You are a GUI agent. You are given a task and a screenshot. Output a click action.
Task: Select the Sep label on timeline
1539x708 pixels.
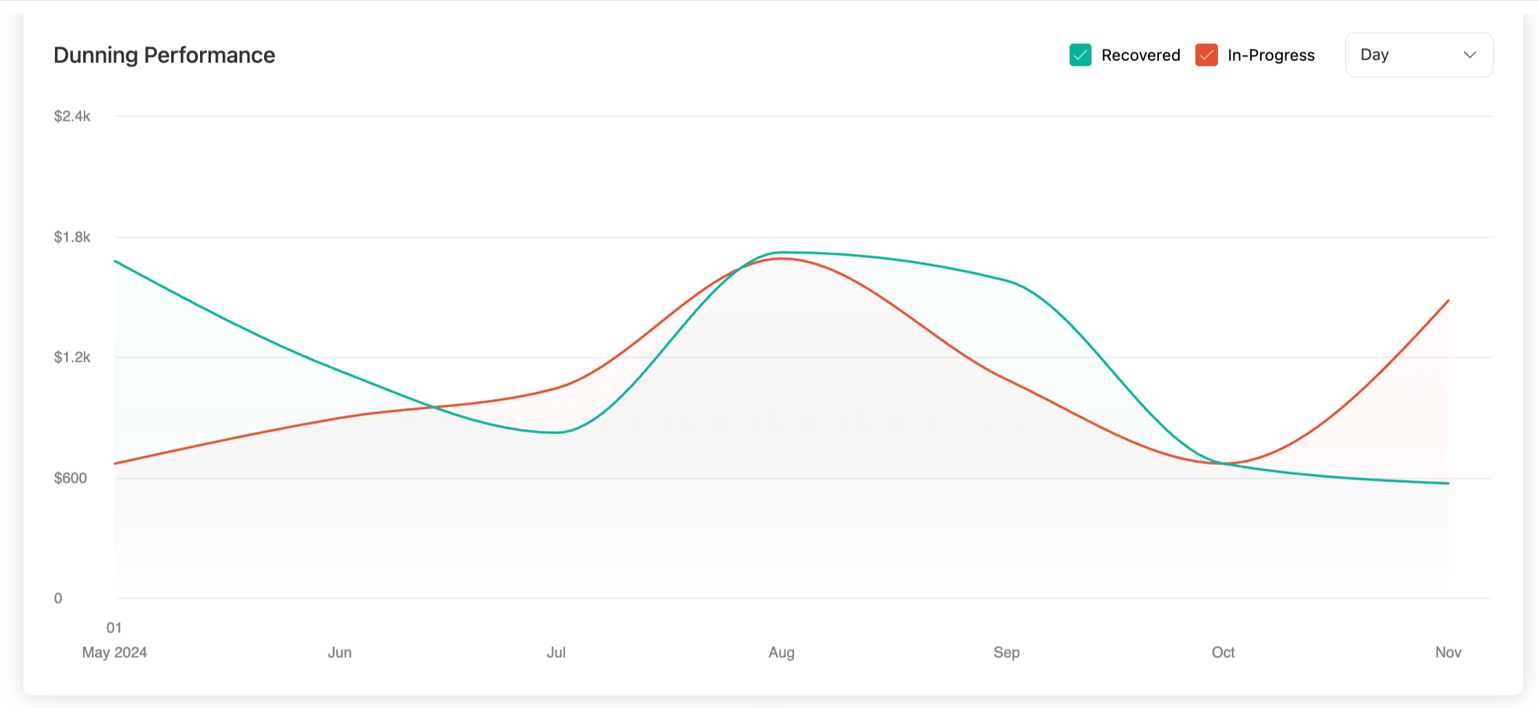[1006, 652]
